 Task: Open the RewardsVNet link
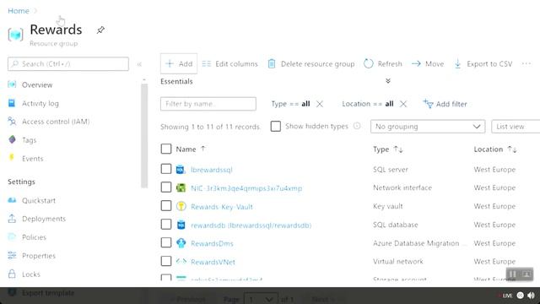pyautogui.click(x=213, y=262)
